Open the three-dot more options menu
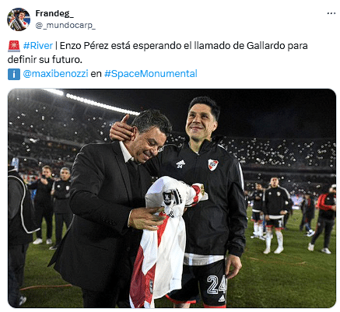This screenshot has width=340, height=312. pyautogui.click(x=331, y=13)
